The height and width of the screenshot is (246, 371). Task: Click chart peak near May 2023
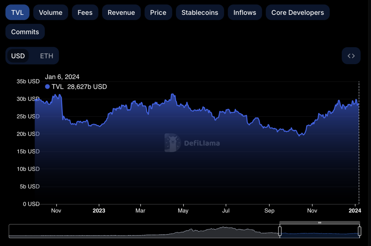(x=172, y=95)
